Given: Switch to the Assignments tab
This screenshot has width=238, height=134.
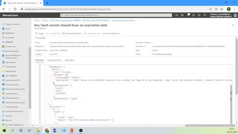Looking at the screenshot, I should (x=54, y=60).
